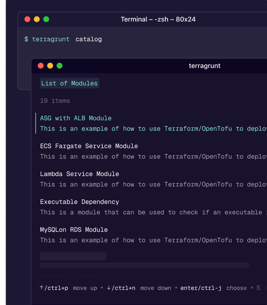
Task: Click the enter/ctrl-j choose hint
Action: click(214, 288)
